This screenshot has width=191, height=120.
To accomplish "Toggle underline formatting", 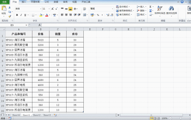I will pos(25,15).
